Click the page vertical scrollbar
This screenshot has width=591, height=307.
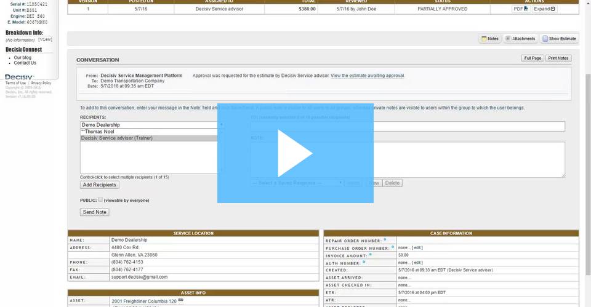pyautogui.click(x=588, y=173)
